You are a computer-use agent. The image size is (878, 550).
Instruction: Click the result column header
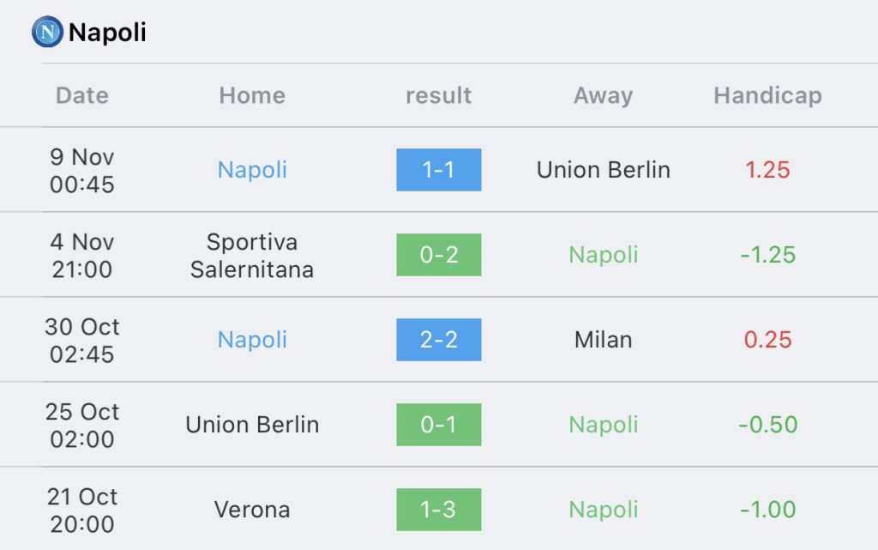click(438, 95)
